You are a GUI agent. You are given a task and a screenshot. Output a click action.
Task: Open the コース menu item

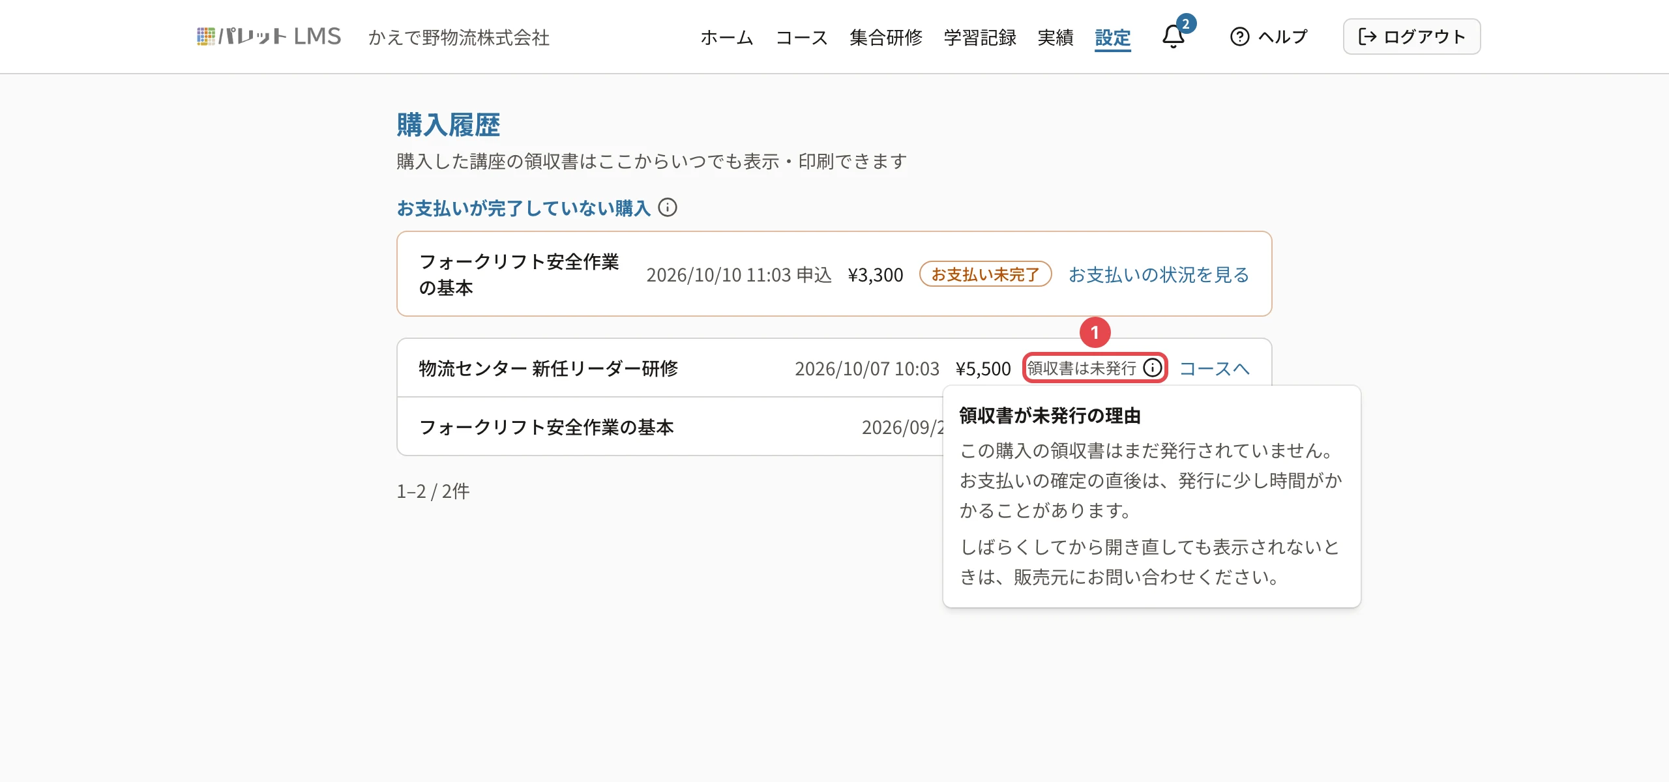point(801,37)
